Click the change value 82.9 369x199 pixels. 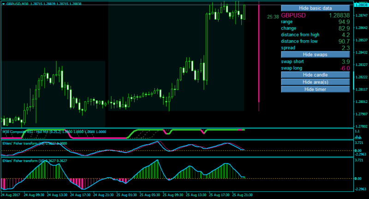click(344, 28)
